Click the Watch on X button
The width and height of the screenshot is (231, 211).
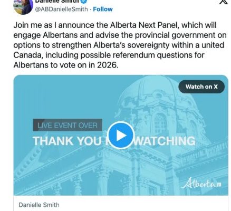tap(201, 87)
